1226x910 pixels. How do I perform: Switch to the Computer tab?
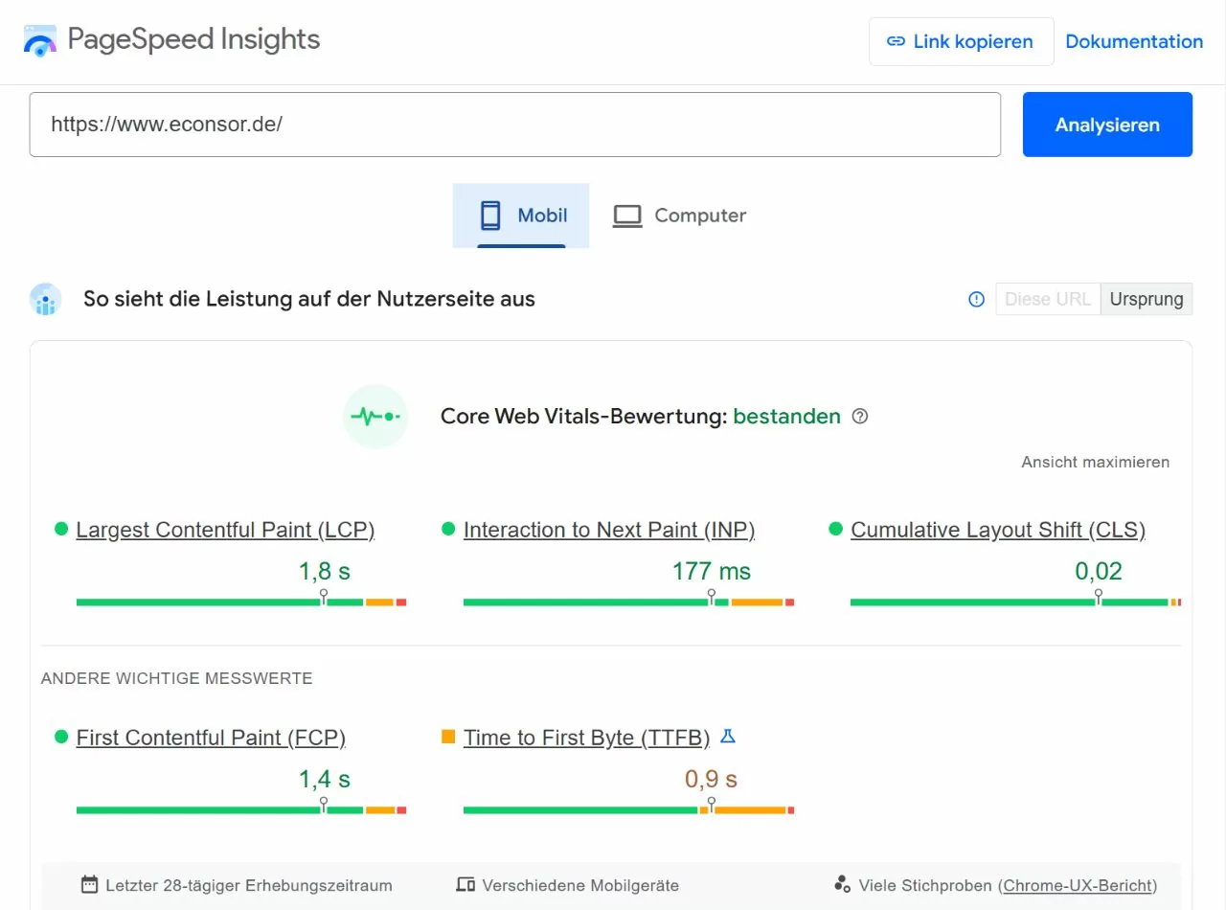click(679, 216)
